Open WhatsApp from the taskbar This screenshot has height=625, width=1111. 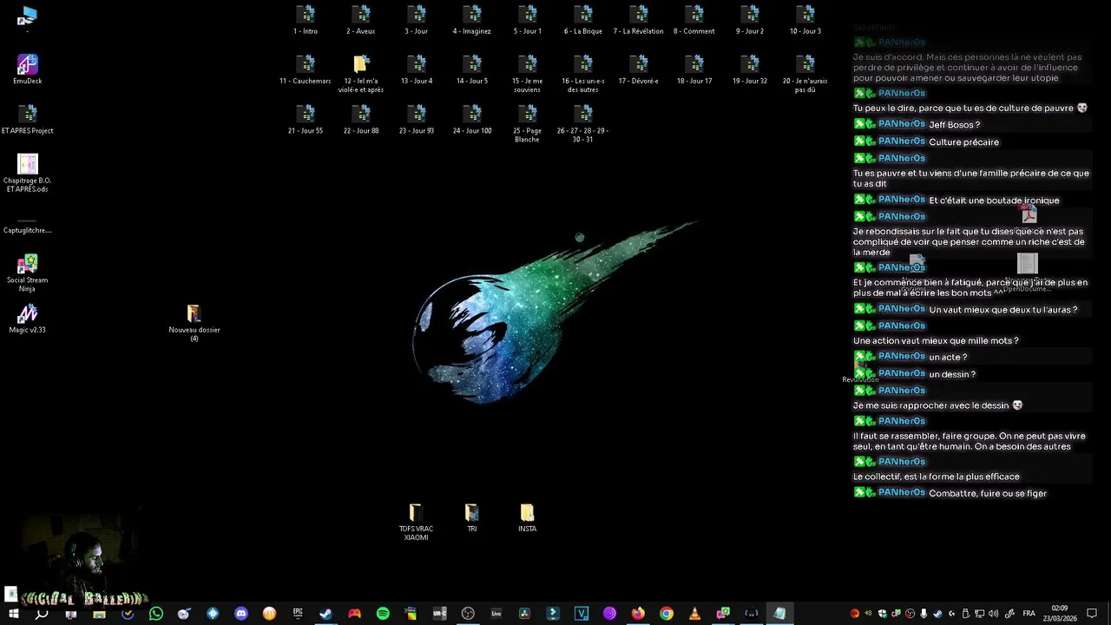[x=156, y=614]
